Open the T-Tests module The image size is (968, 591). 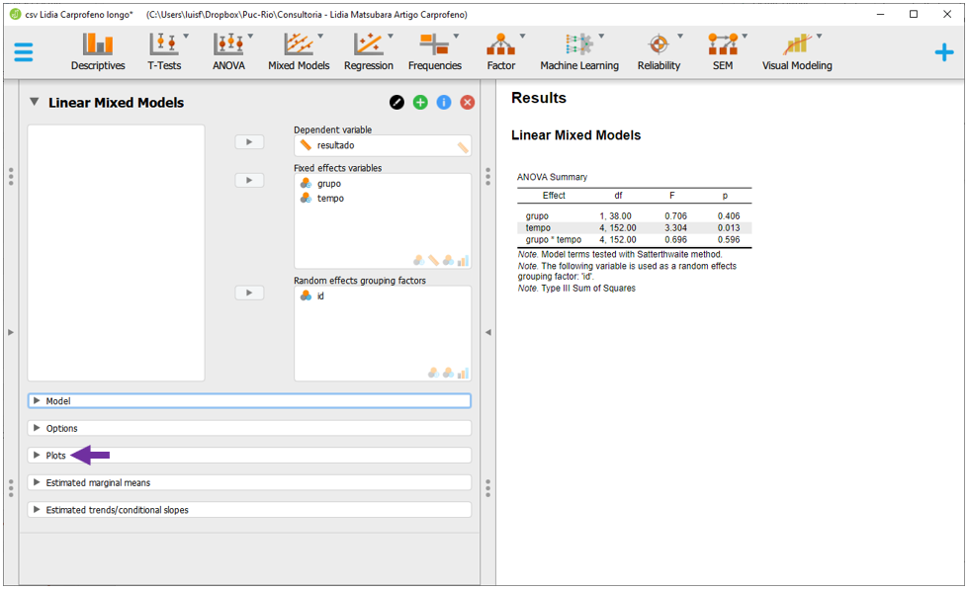[x=164, y=51]
